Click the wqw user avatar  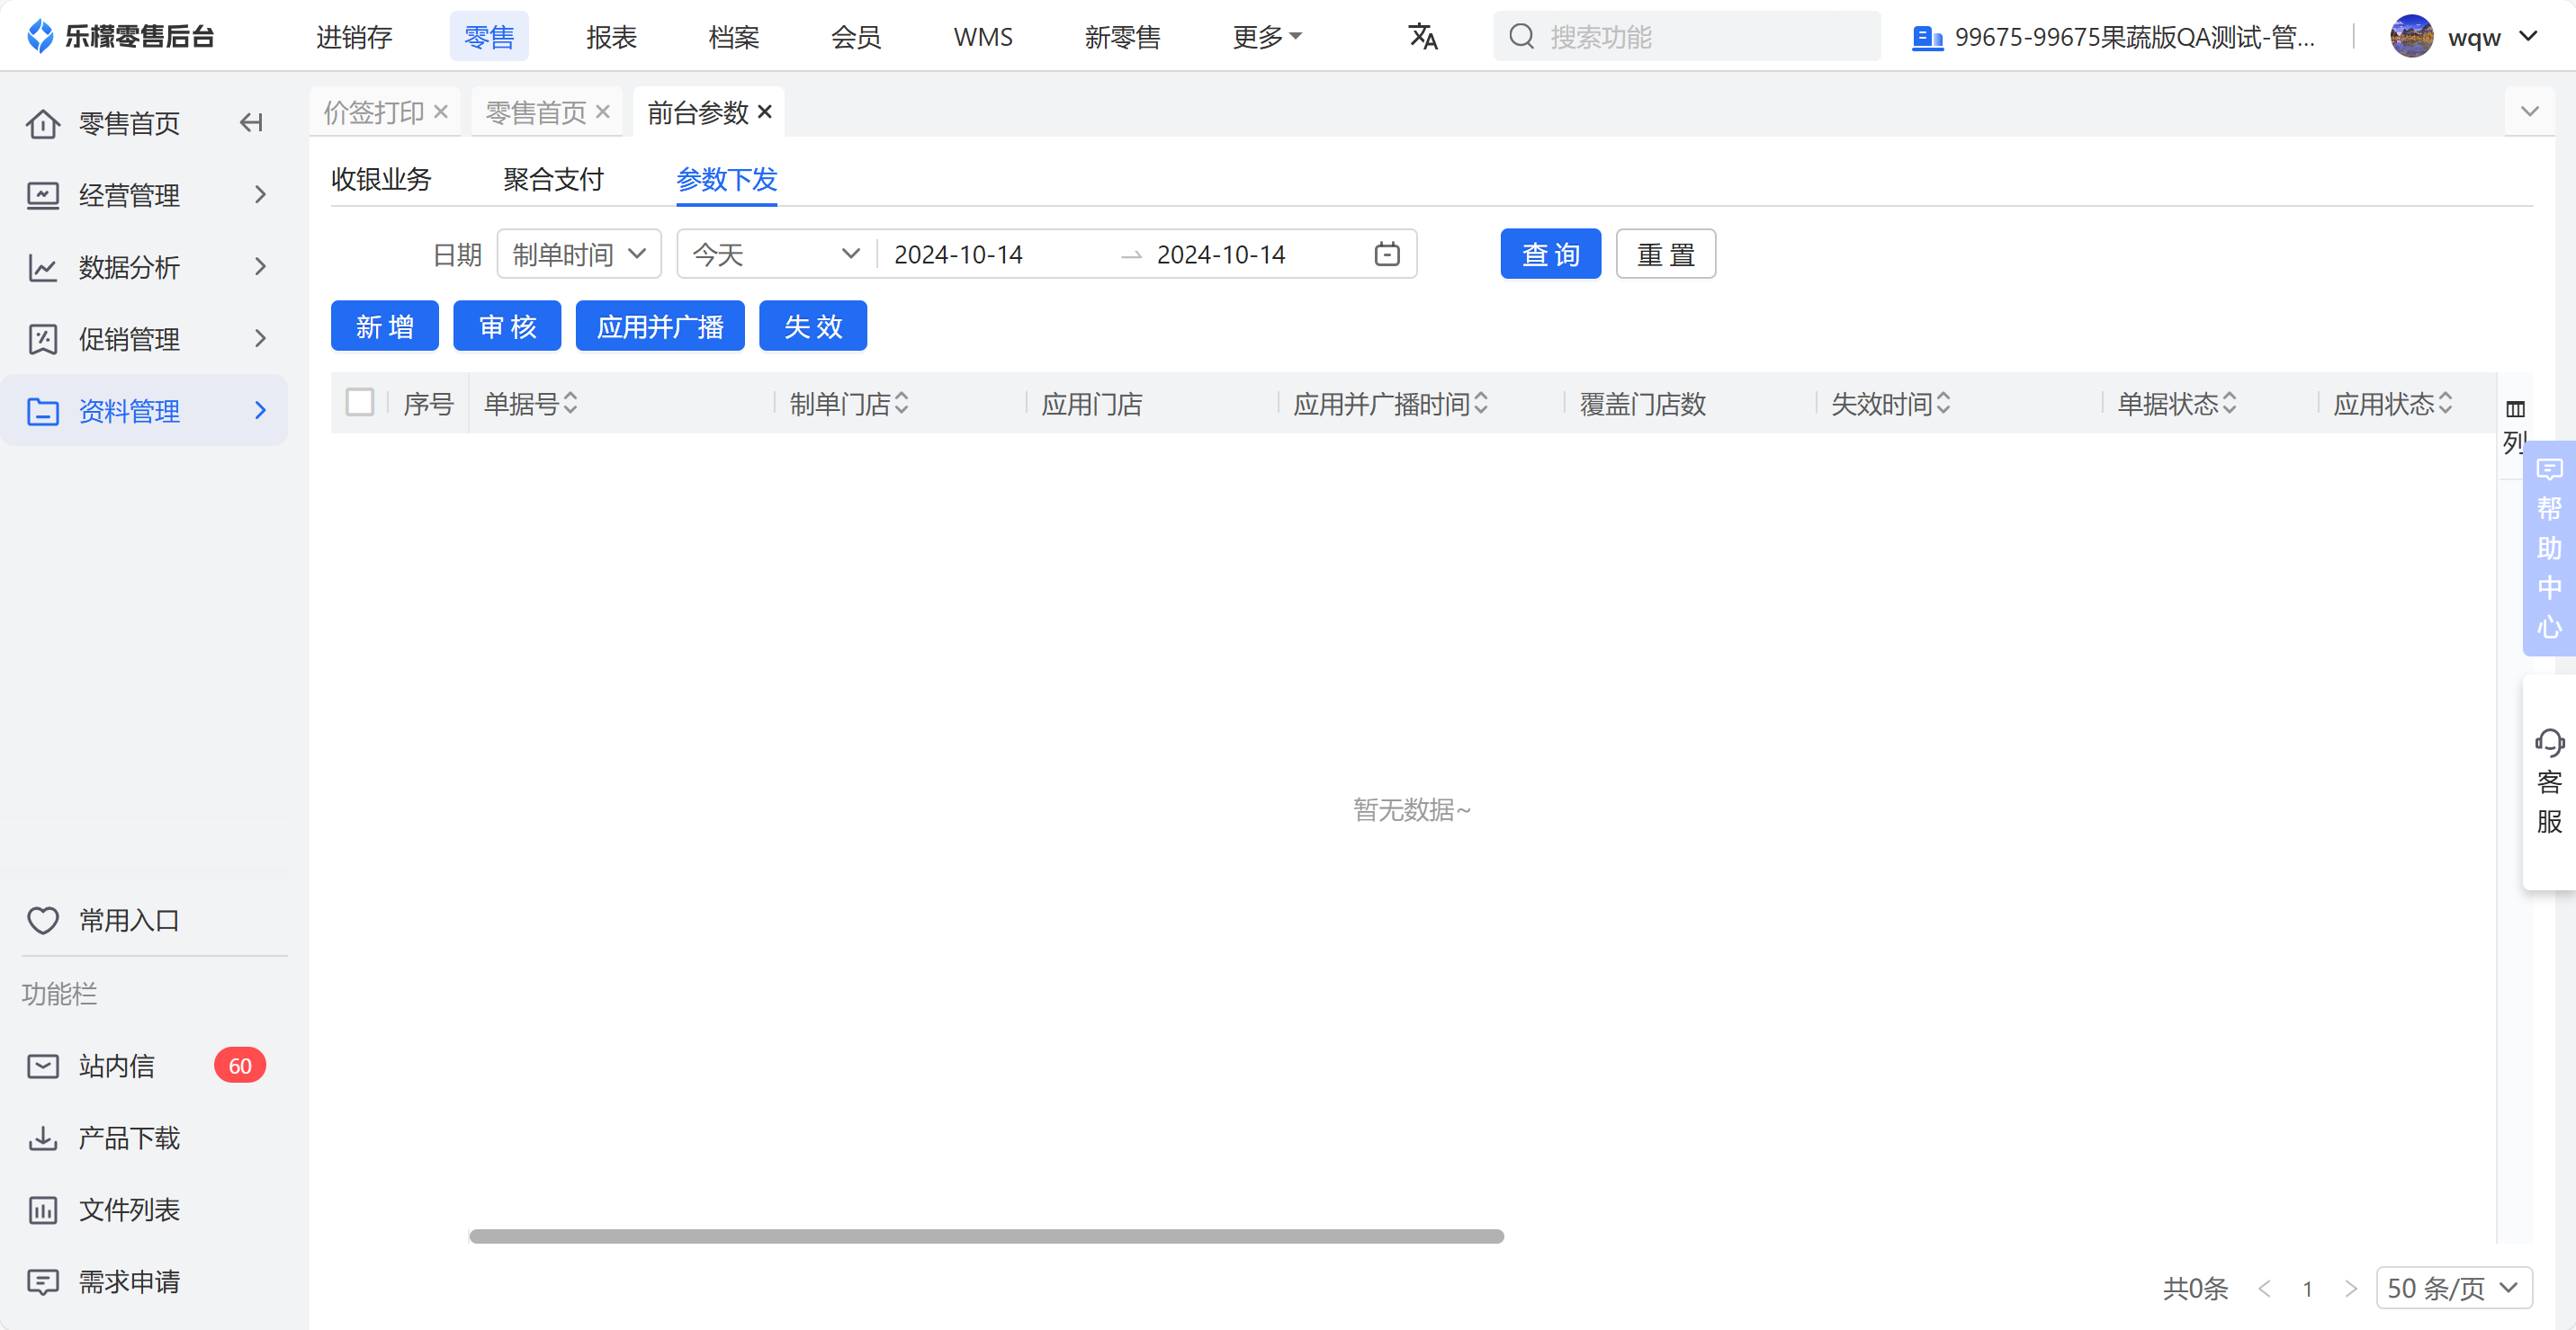(x=2411, y=37)
